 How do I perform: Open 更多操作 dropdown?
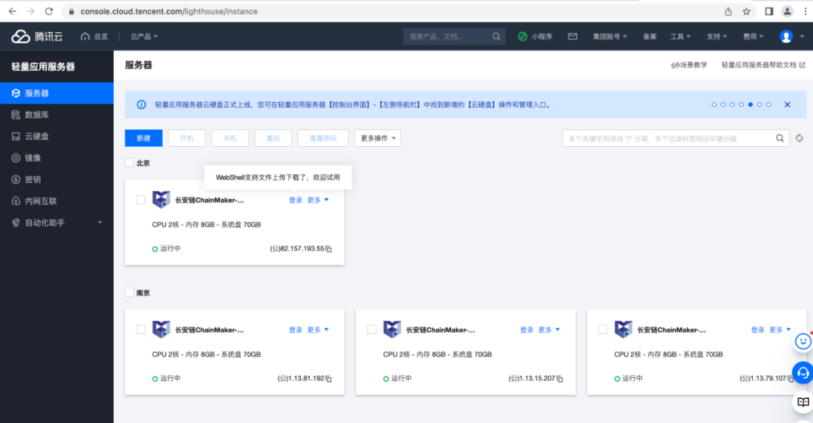click(x=377, y=138)
